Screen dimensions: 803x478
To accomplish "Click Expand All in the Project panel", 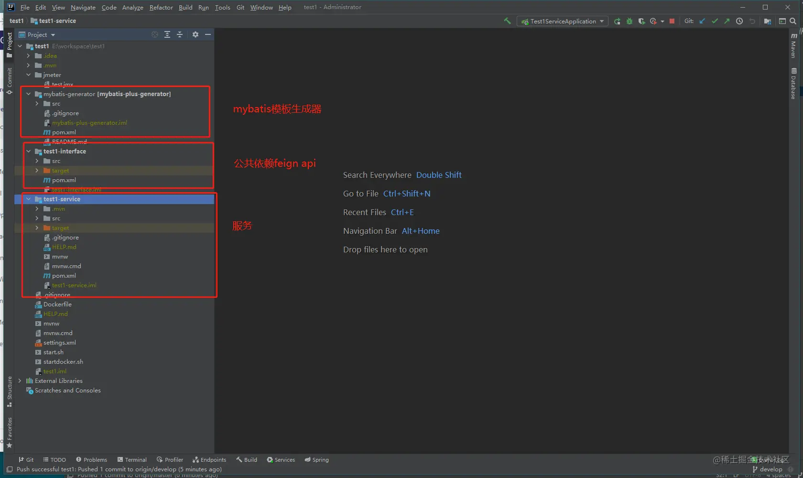I will 167,34.
